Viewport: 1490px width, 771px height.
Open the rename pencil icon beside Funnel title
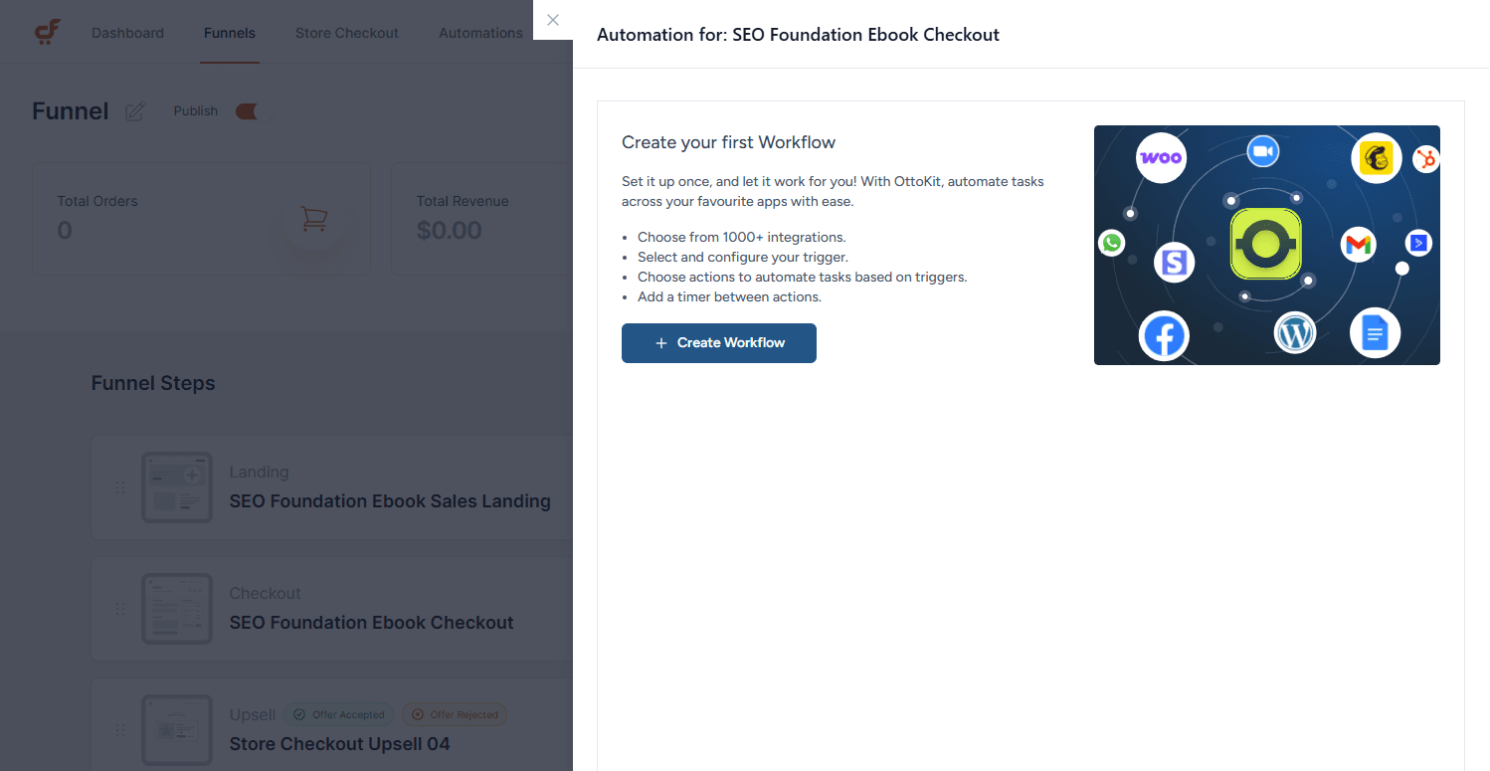pos(135,111)
